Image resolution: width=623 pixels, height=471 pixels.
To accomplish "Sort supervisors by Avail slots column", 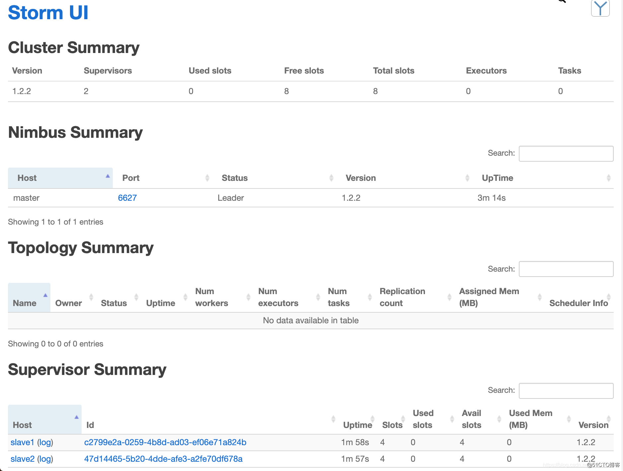I will (x=481, y=419).
